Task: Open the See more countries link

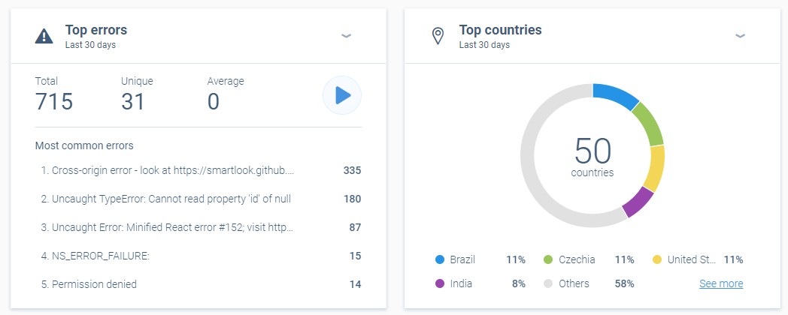Action: tap(721, 283)
